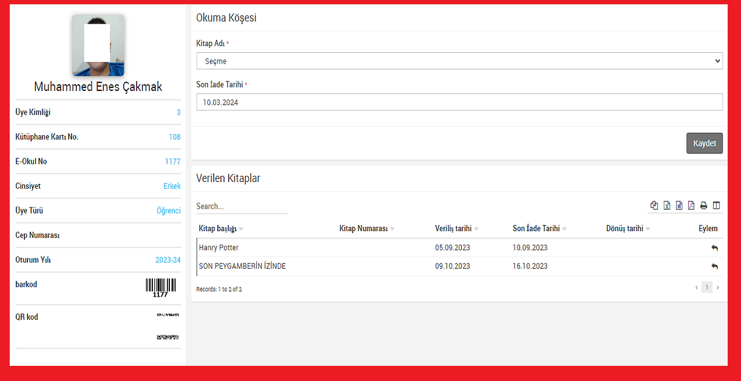Sort by Son İade Tarihi column header
The height and width of the screenshot is (381, 741).
pyautogui.click(x=536, y=229)
